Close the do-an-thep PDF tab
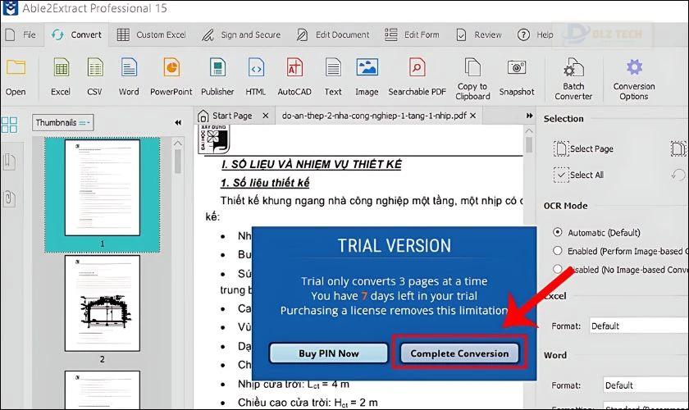 coord(472,116)
